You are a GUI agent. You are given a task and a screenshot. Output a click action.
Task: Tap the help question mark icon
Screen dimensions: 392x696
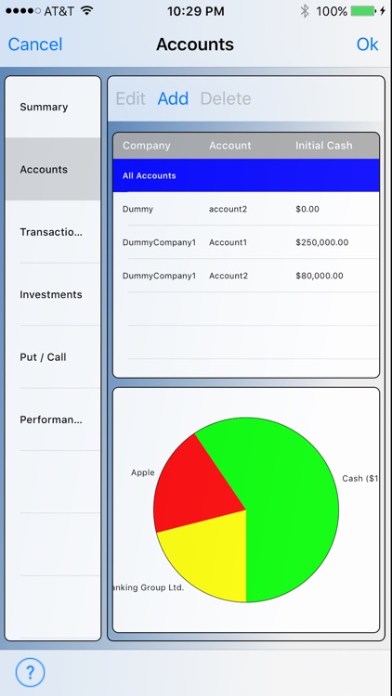coord(31,673)
